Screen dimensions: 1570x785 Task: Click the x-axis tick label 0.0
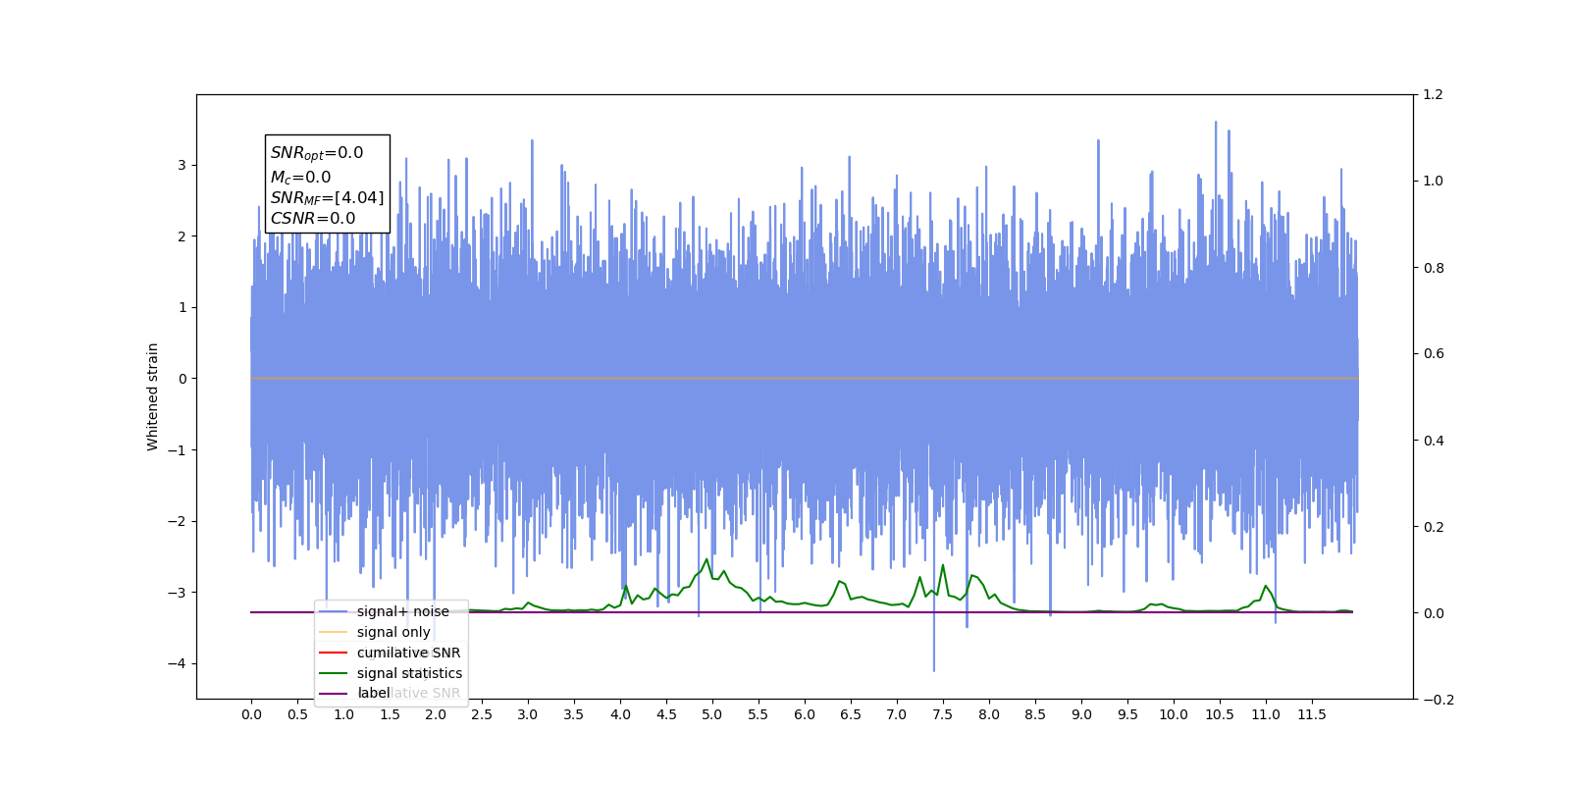click(251, 714)
